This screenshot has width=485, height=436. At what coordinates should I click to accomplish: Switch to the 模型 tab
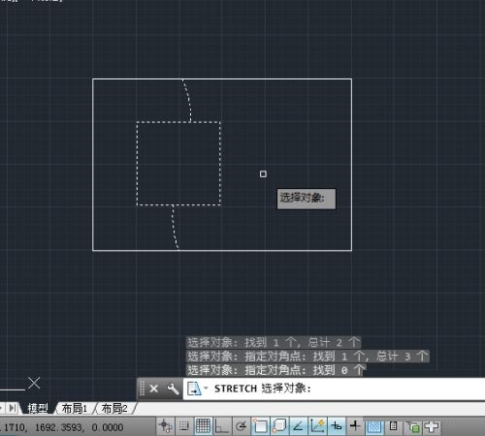(x=38, y=409)
